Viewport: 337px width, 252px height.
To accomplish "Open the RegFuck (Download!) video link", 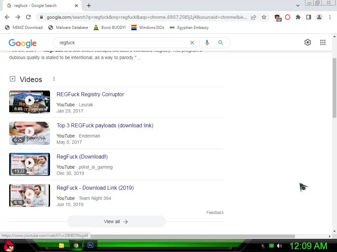I will [x=82, y=157].
